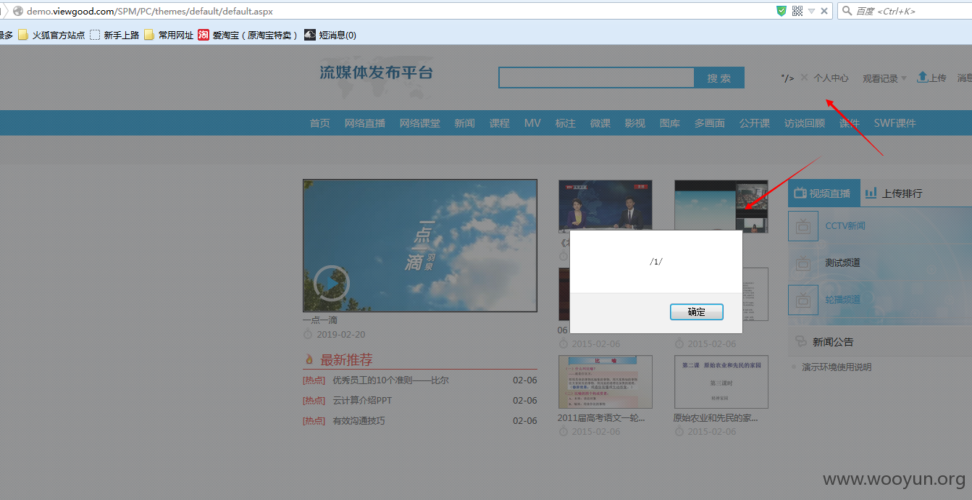Open the 新闻 menu item
The image size is (972, 500).
click(465, 123)
